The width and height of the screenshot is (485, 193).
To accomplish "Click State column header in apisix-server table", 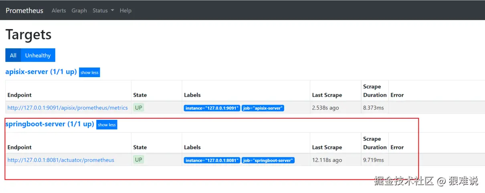I will 140,95.
